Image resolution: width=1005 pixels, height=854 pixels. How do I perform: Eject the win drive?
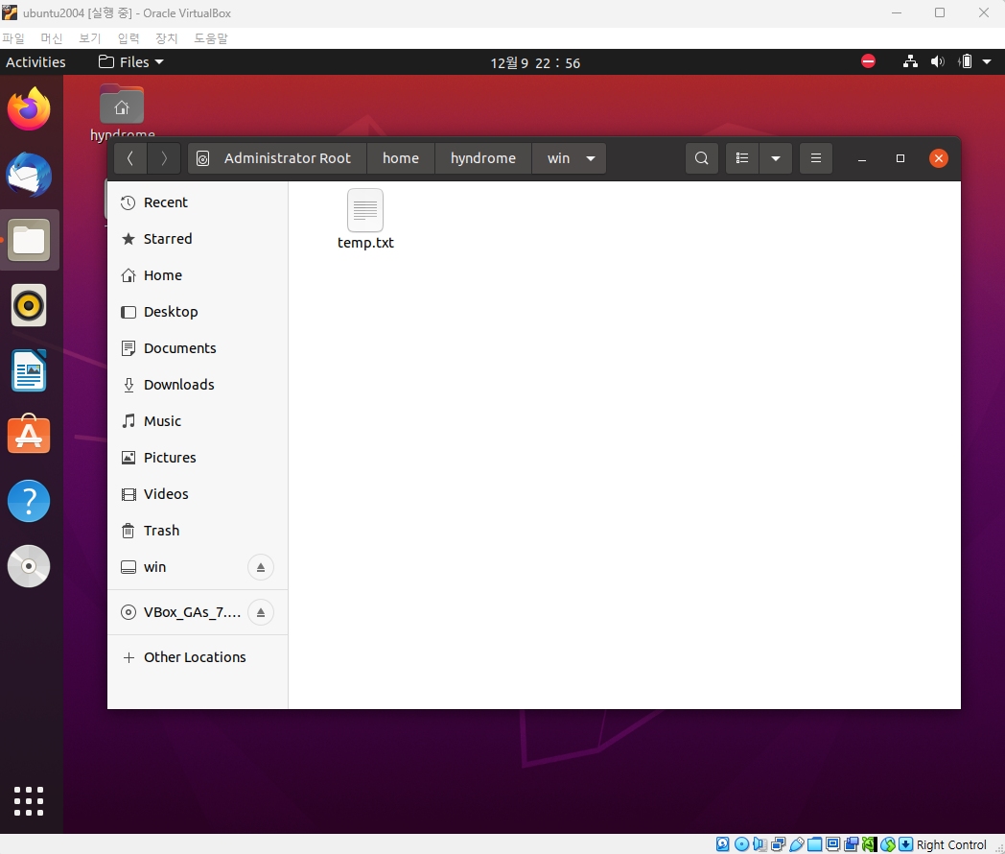[261, 567]
